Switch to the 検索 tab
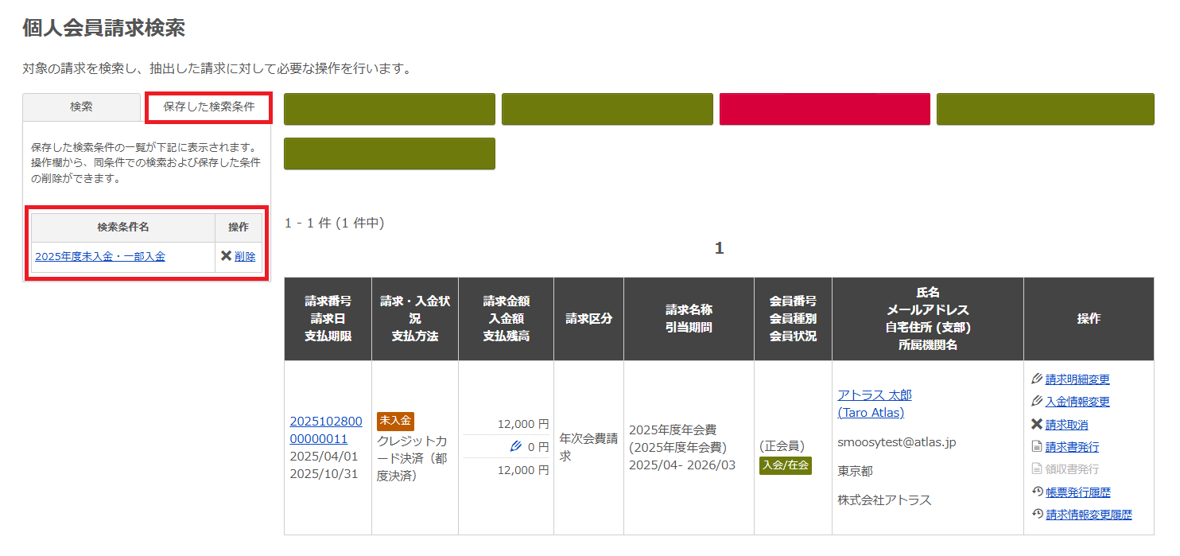Screen dimensions: 1180x556 (82, 107)
